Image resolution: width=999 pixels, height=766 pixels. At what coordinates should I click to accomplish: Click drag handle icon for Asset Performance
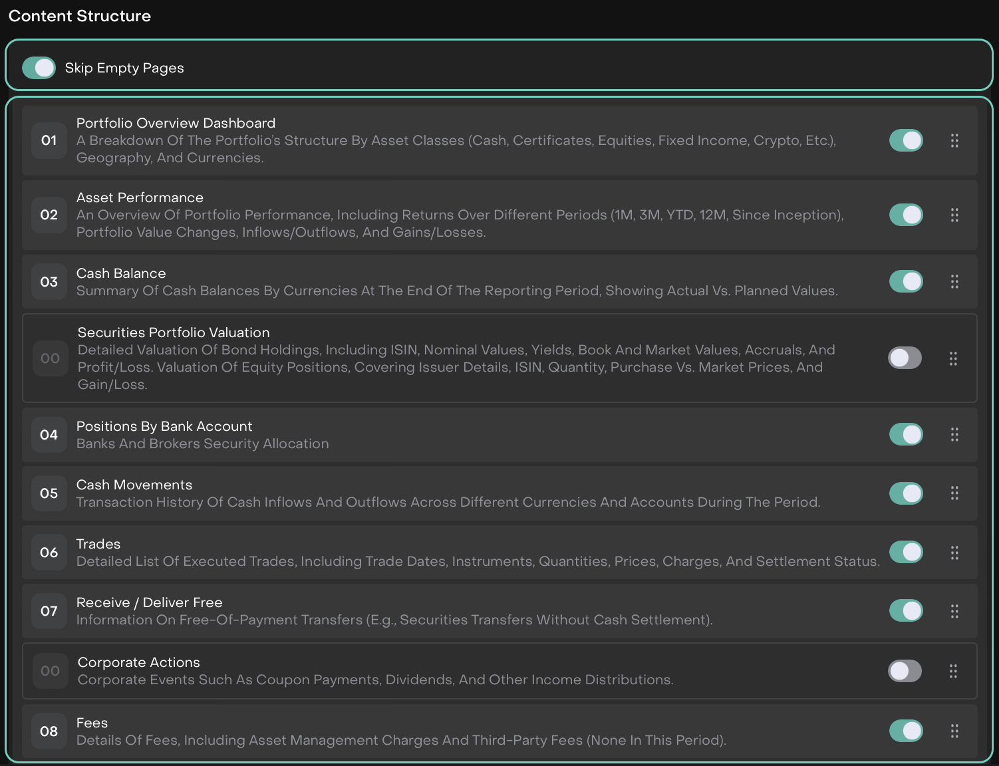pyautogui.click(x=954, y=215)
